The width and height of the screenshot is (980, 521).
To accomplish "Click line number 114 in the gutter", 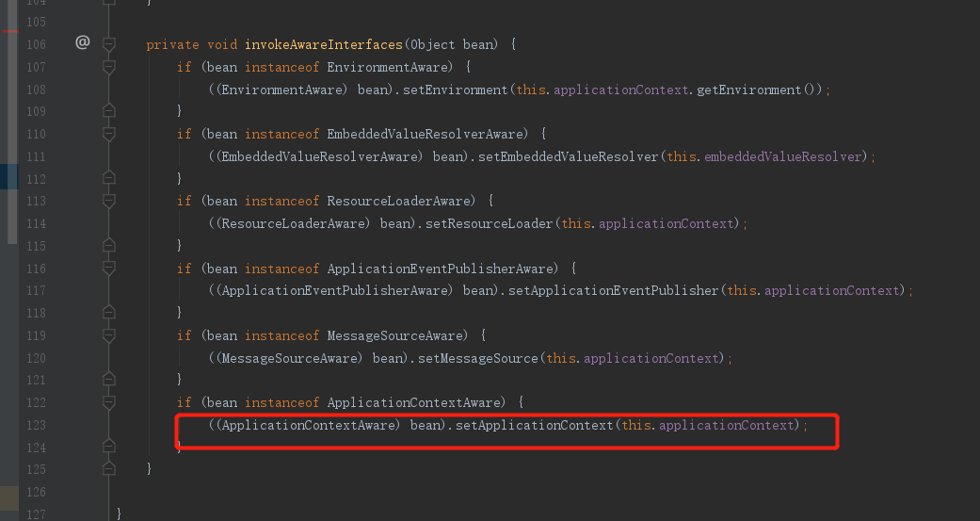I will [37, 223].
